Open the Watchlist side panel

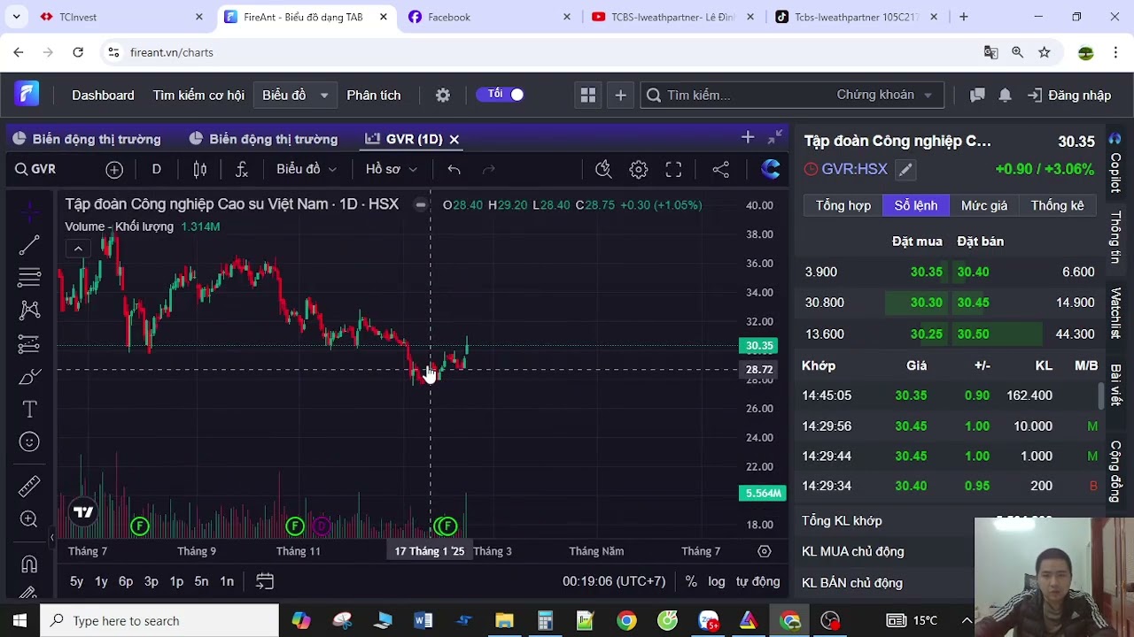[x=1115, y=313]
